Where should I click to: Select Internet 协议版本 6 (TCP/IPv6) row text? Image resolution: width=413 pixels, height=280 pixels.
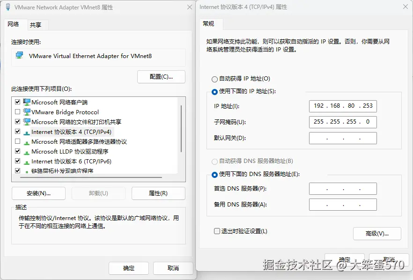click(x=71, y=161)
